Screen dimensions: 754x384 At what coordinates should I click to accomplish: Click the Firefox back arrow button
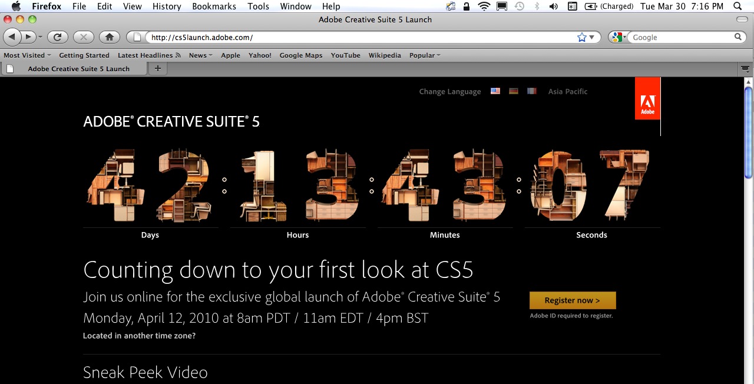(x=12, y=37)
